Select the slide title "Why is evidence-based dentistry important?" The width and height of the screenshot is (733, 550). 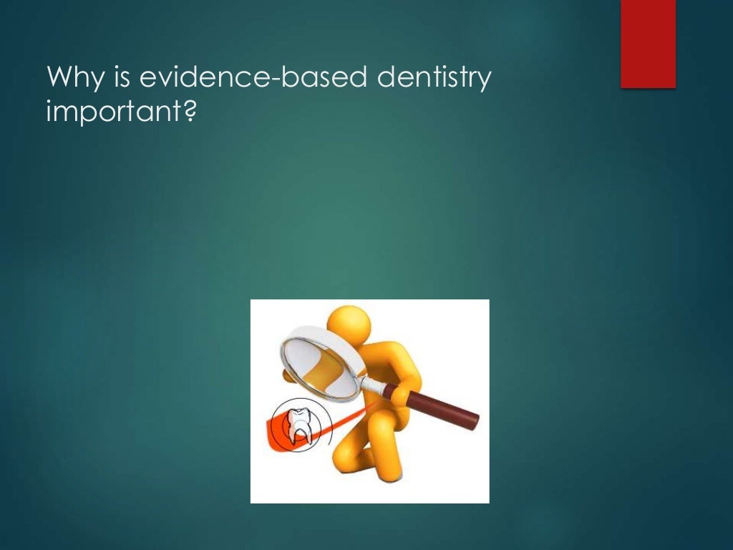coord(269,94)
